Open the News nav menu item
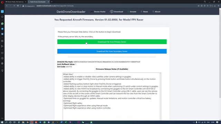Screen dimensions: 221x124 (x=144, y=12)
